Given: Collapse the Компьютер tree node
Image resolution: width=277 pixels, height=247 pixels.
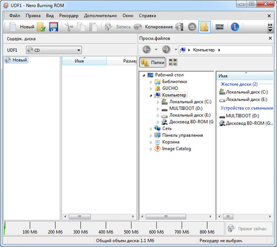Looking at the screenshot, I should pos(151,96).
